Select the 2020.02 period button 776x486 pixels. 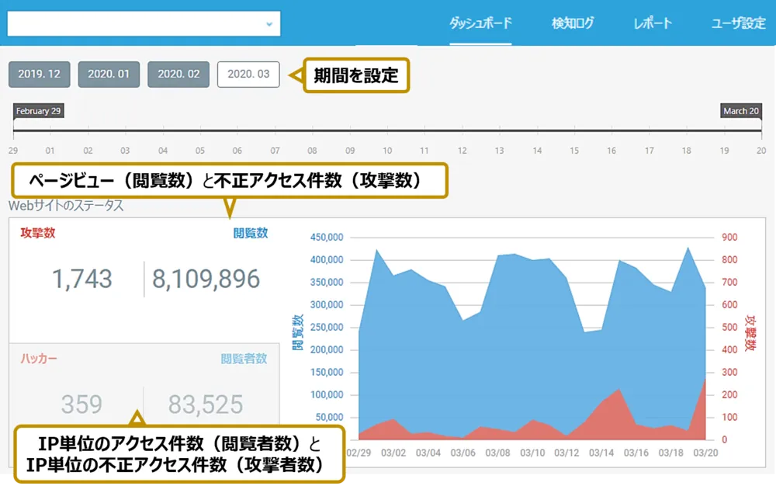[178, 74]
